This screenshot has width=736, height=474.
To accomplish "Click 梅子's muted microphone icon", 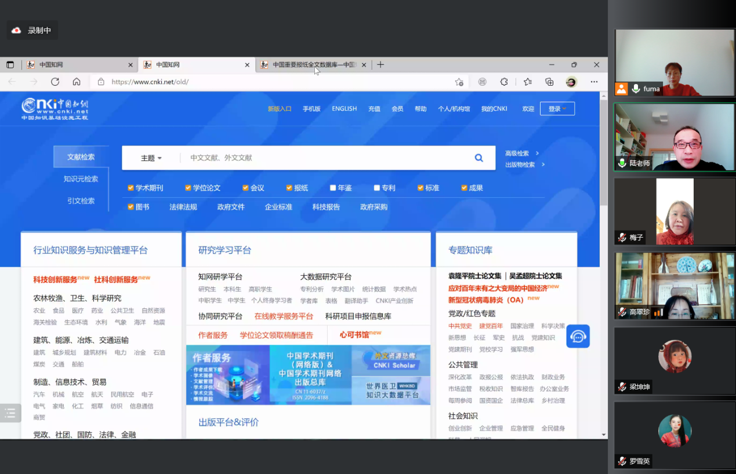I will [622, 238].
